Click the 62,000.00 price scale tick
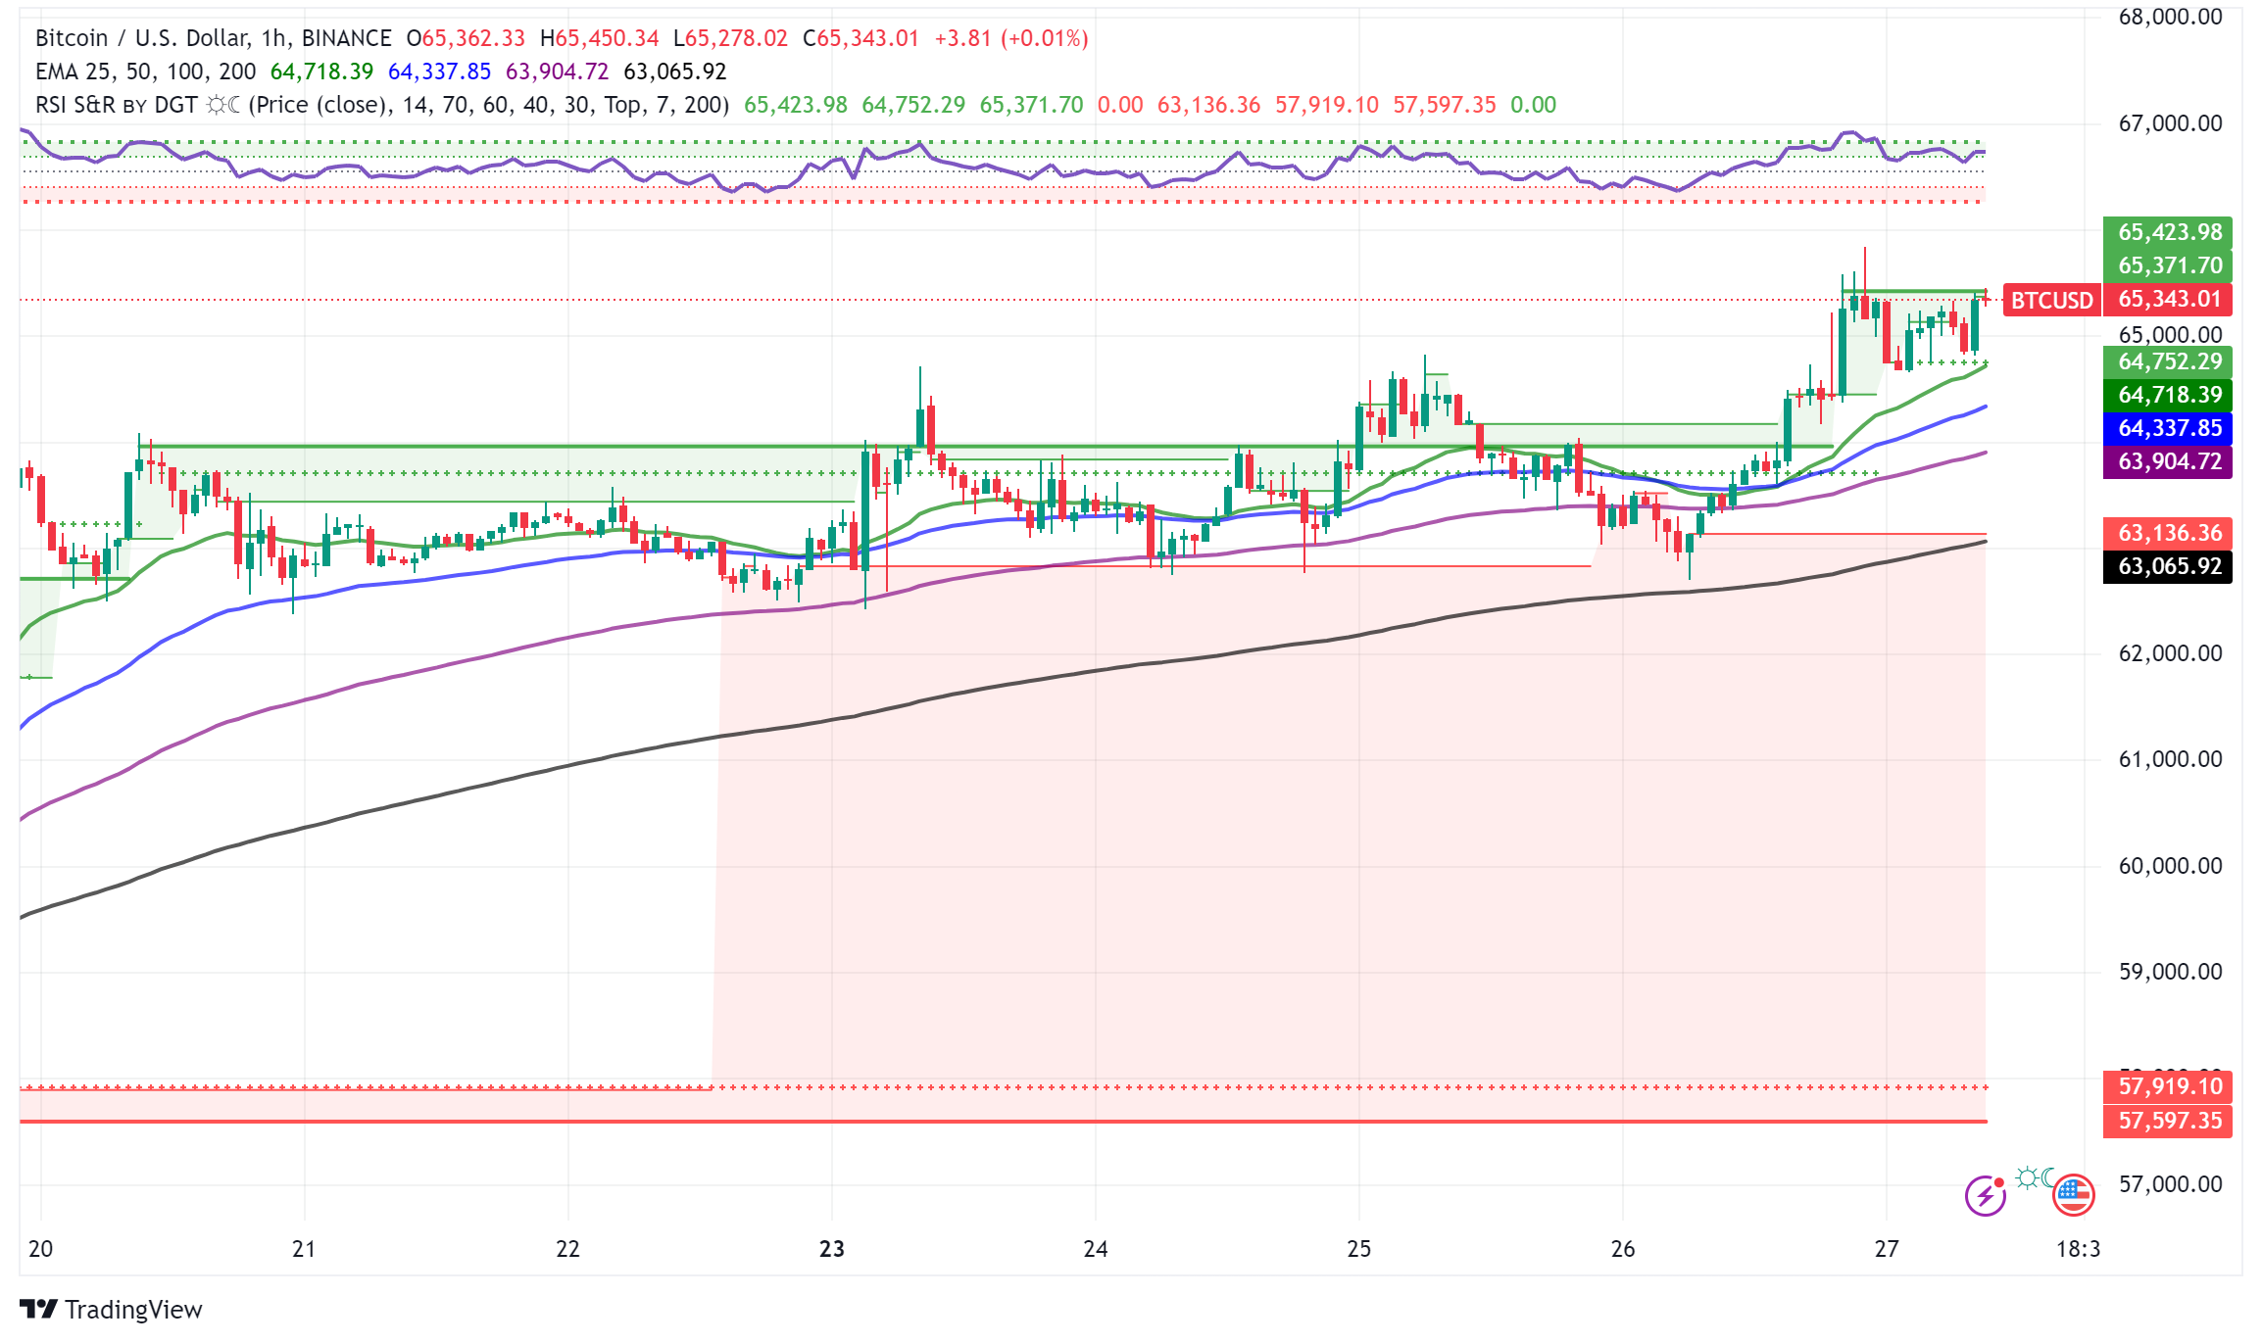The width and height of the screenshot is (2262, 1344). [x=2170, y=653]
